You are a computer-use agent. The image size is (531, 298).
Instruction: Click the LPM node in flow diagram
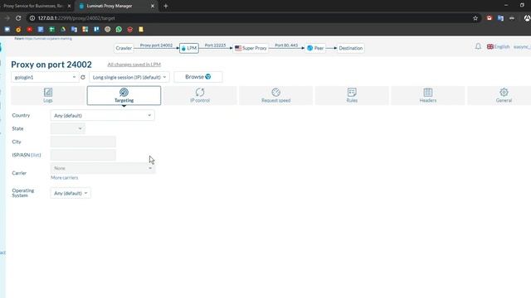click(x=189, y=48)
